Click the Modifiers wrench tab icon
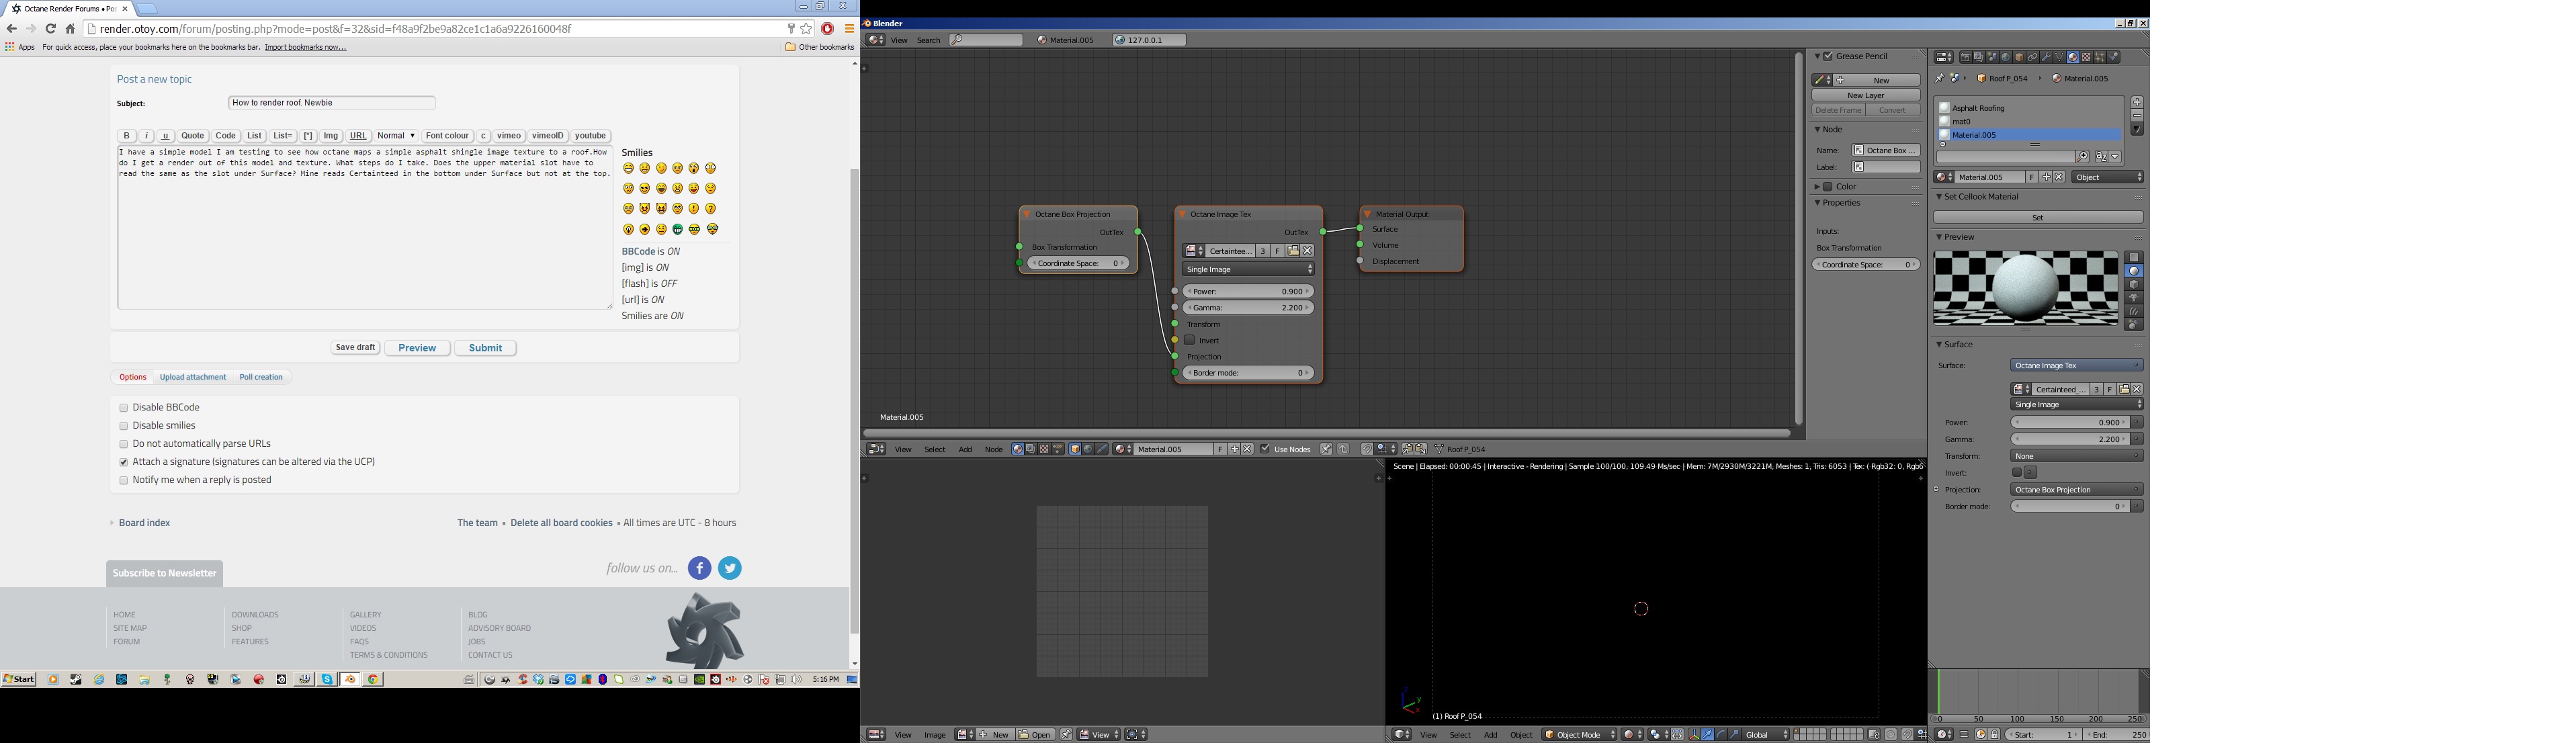The height and width of the screenshot is (743, 2576). [x=2047, y=57]
